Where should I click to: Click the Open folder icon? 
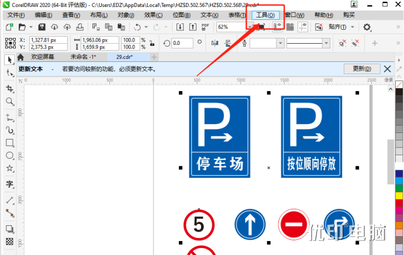pyautogui.click(x=22, y=27)
